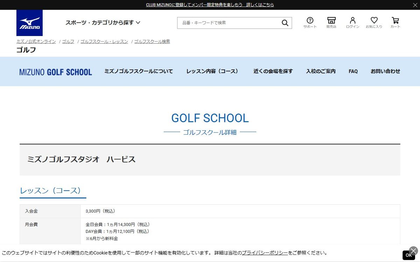Viewport: 420px width, 262px height.
Task: Click the search magnifier icon
Action: (285, 23)
